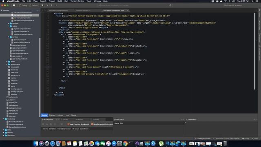This screenshot has width=261, height=147.
Task: Click the editor vertical scrollbar
Action: click(x=254, y=51)
